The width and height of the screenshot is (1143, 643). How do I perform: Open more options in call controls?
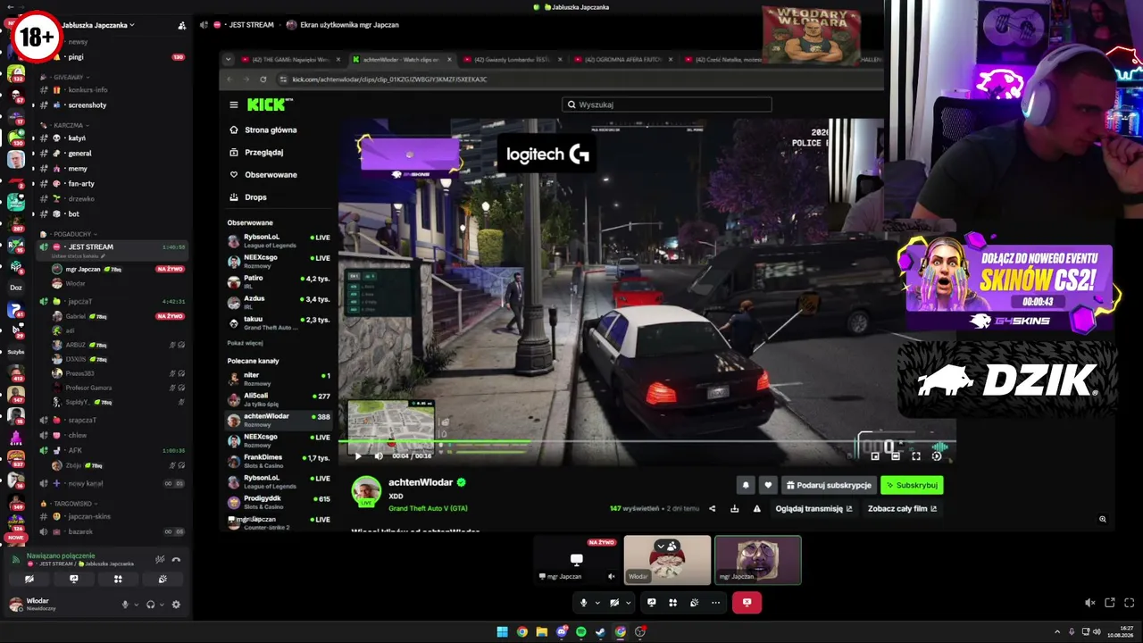[715, 603]
